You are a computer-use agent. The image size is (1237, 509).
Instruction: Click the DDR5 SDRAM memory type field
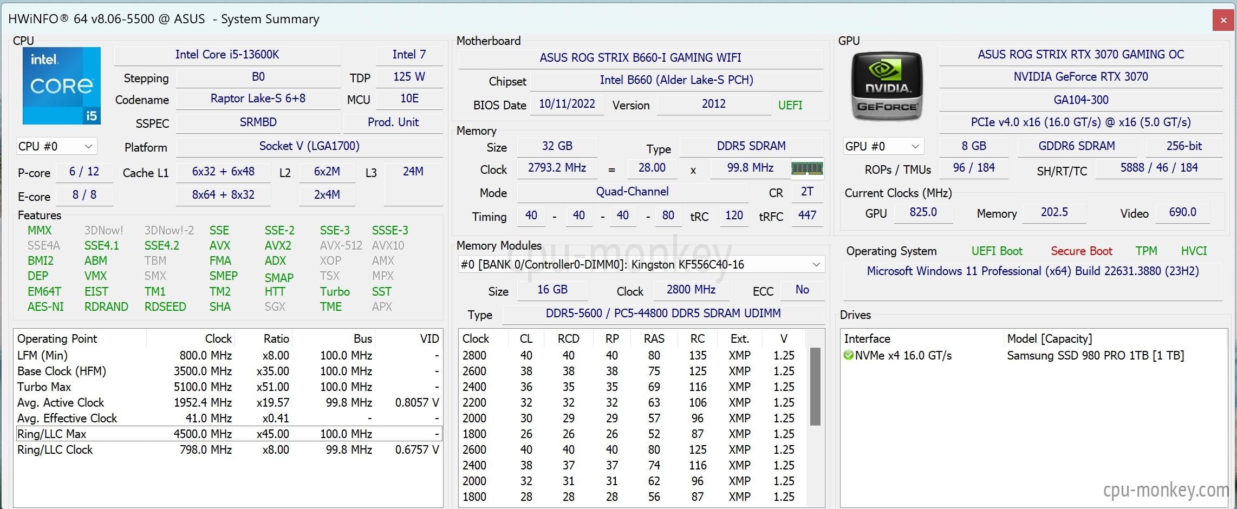(751, 146)
